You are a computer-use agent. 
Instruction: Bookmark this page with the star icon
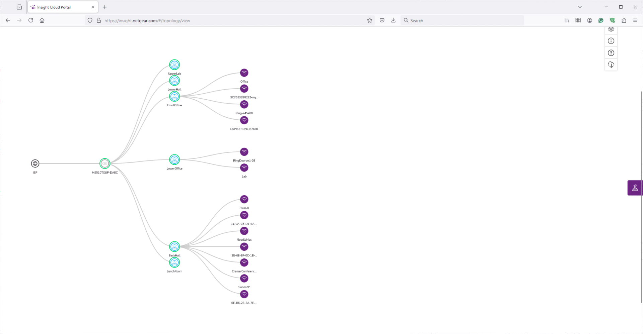370,20
